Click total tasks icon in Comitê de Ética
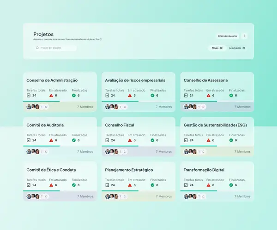This screenshot has width=277, height=230. [x=29, y=185]
